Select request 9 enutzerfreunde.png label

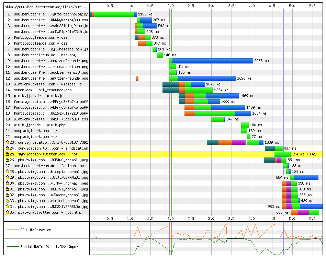click(48, 61)
